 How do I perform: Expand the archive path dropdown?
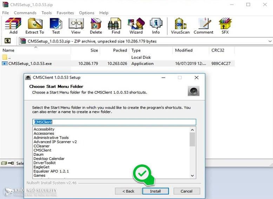coord(270,41)
